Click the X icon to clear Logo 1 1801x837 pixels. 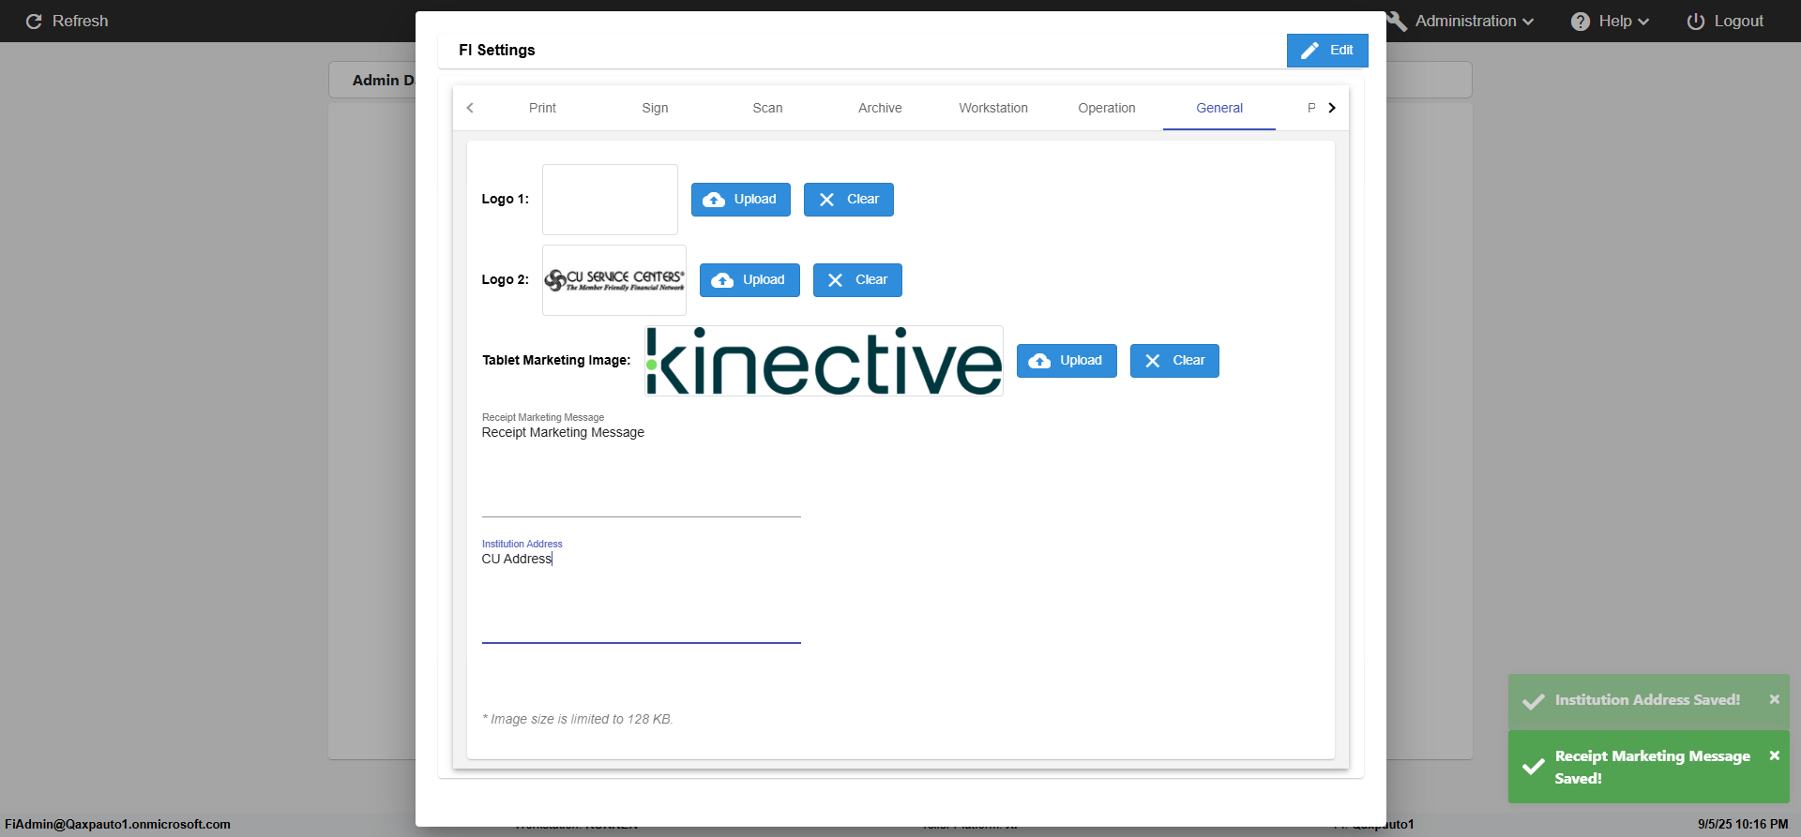click(826, 200)
